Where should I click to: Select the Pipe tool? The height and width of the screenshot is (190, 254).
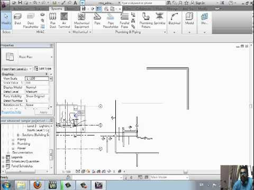(97, 19)
